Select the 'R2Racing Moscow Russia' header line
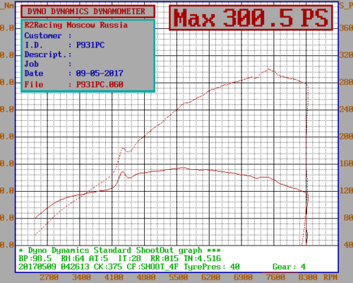This screenshot has height=283, width=353. coord(76,25)
